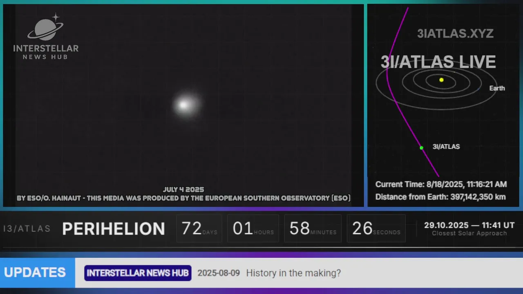Click the 3I/ATLAS LIVE heading
The image size is (523, 294).
point(438,62)
